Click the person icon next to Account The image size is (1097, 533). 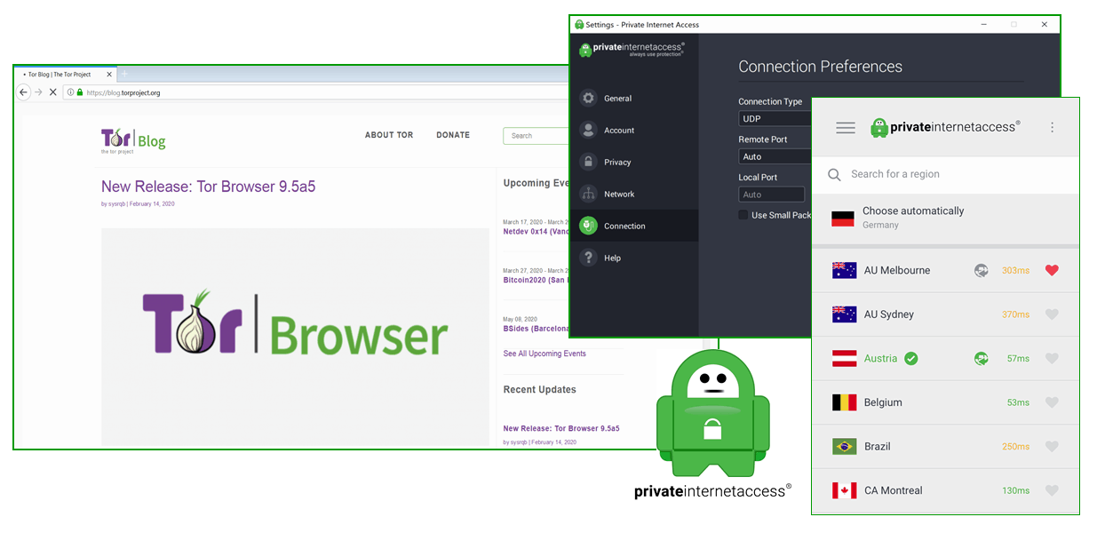pyautogui.click(x=588, y=131)
